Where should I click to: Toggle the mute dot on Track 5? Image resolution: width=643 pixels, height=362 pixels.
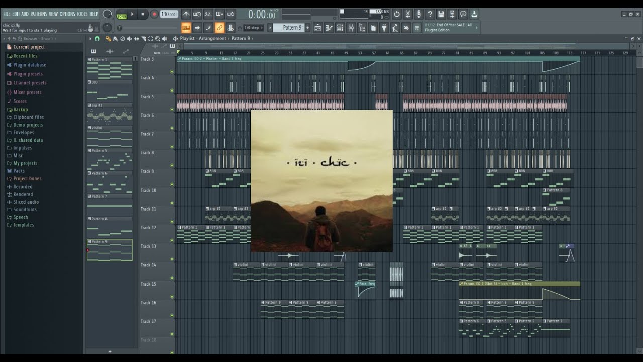[x=172, y=109]
